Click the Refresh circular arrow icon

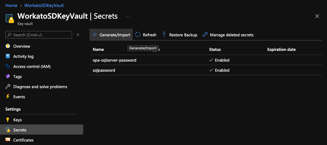(138, 35)
